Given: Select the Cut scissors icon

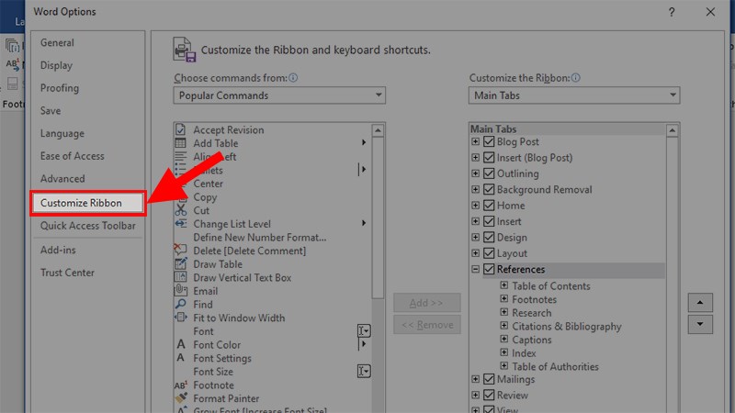Looking at the screenshot, I should (181, 210).
